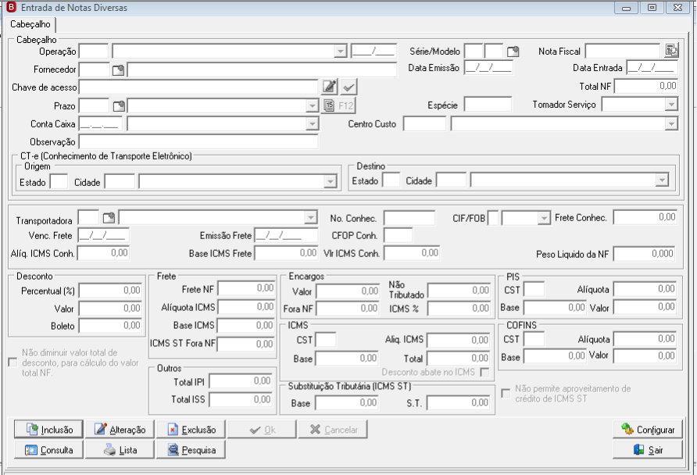Click the Prazo lookup icon

coord(119,105)
